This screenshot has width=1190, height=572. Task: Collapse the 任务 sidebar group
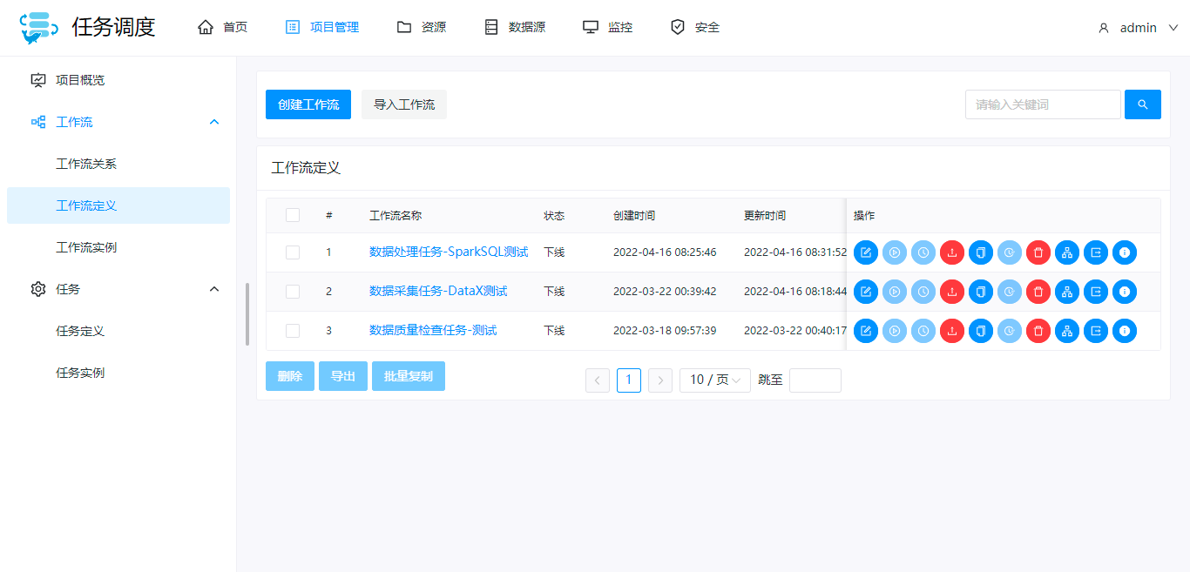point(213,288)
